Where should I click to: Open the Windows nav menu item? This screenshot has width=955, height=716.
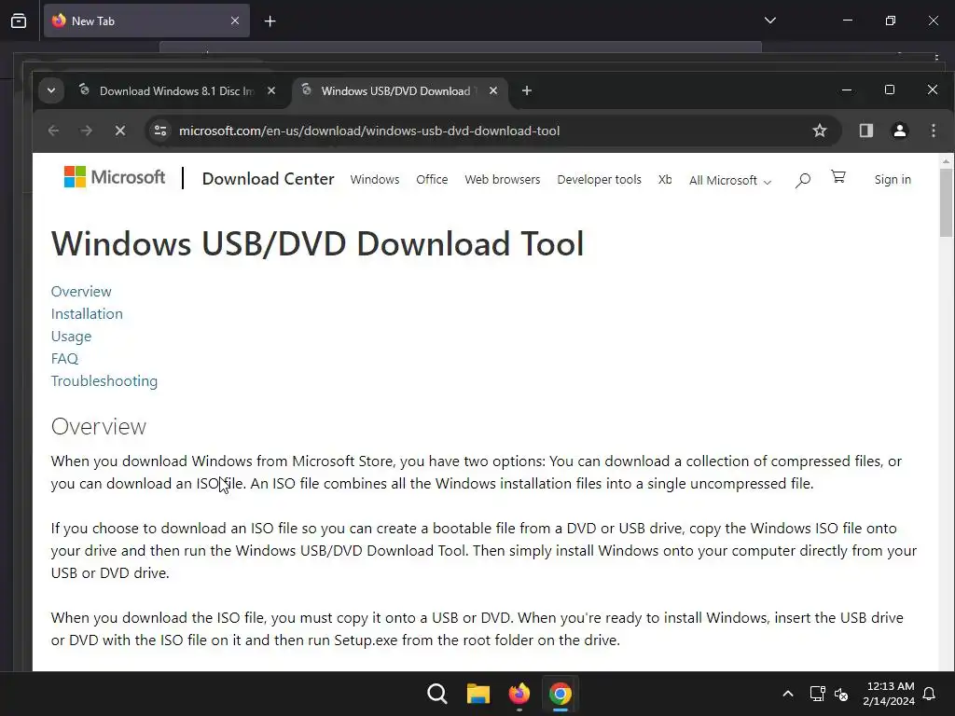click(x=375, y=180)
